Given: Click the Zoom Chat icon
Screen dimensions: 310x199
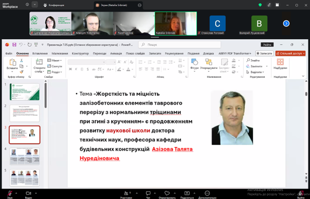Looking at the screenshot, I should 148,193.
